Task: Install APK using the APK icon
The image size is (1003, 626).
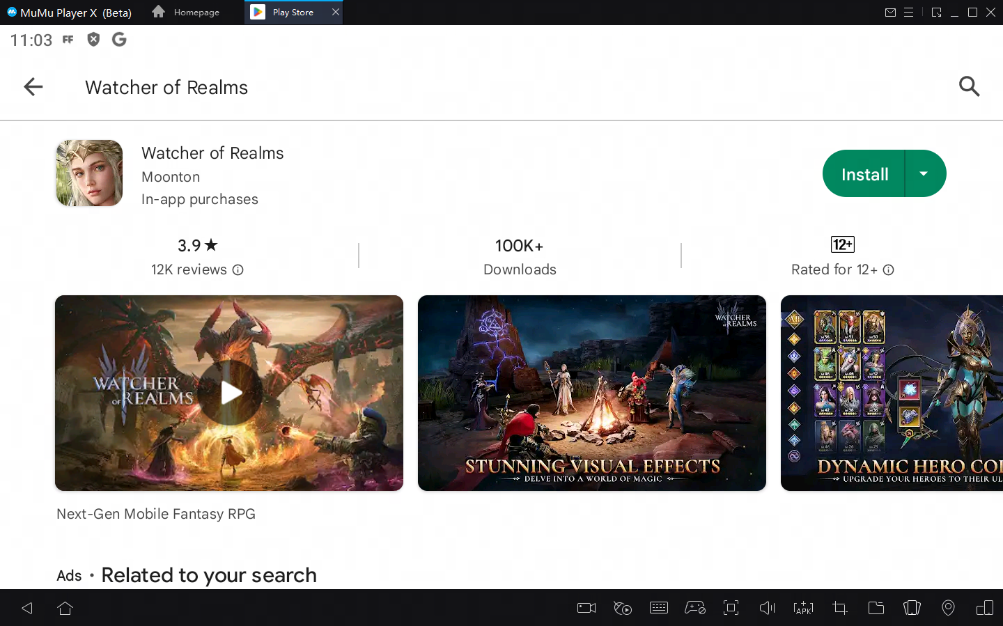Action: point(803,608)
